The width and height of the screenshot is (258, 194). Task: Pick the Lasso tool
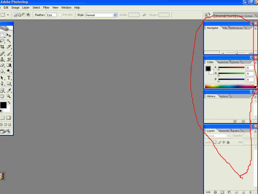[x=2, y=41]
